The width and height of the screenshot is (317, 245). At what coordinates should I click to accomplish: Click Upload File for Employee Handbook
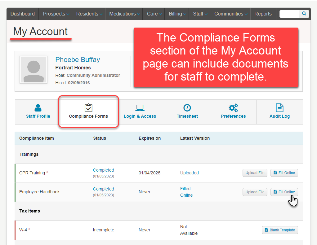coord(255,192)
